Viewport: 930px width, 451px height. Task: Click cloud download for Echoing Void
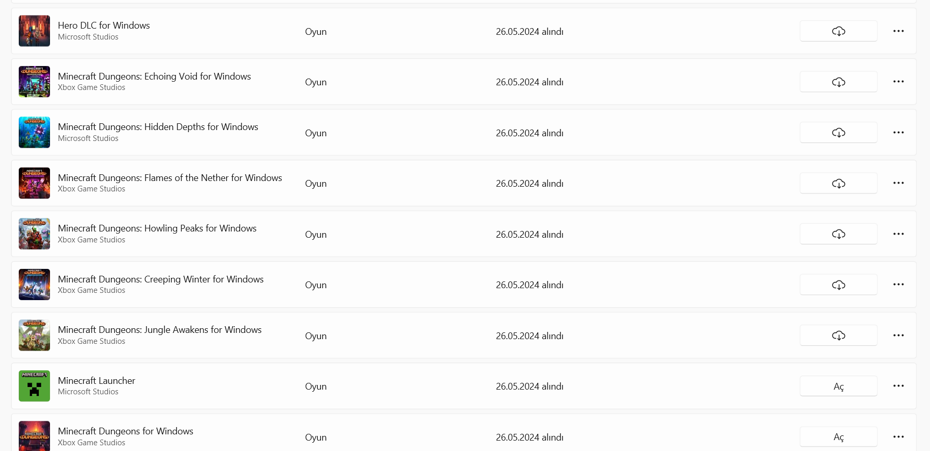(x=838, y=82)
